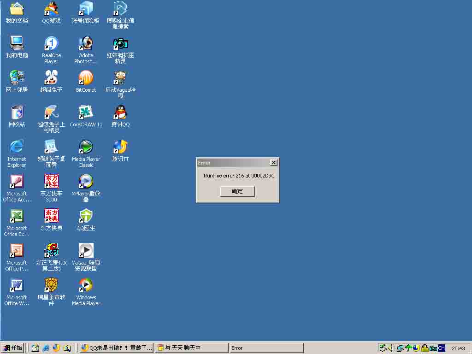Select 东方快车 3000 icon
Screen dimensions: 472x354
(52, 182)
